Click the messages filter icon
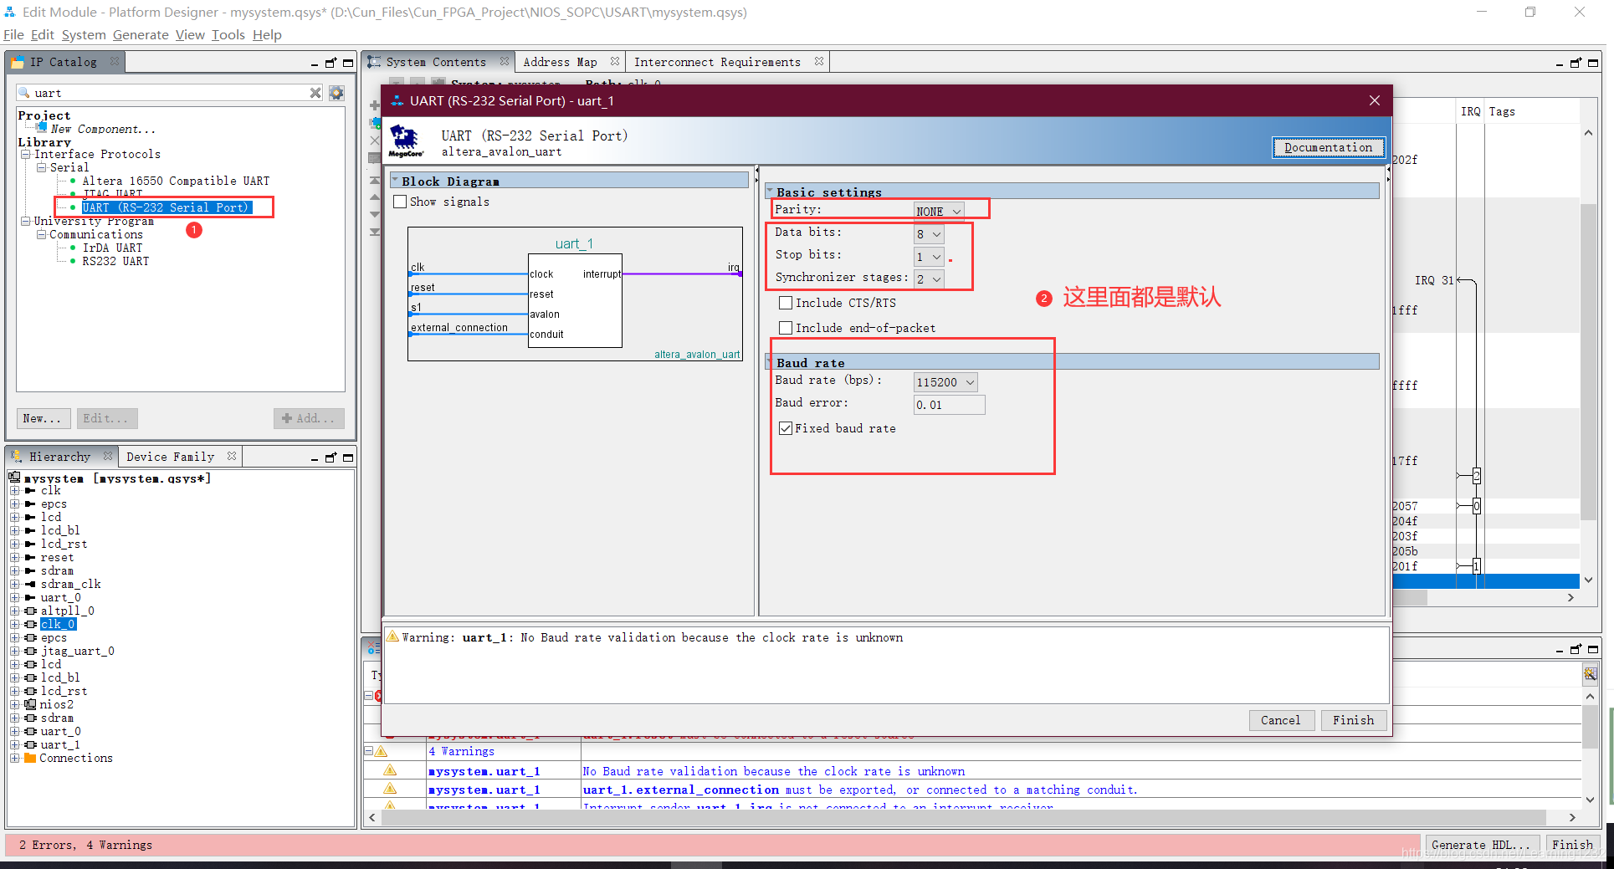Image resolution: width=1614 pixels, height=869 pixels. coord(1590,673)
